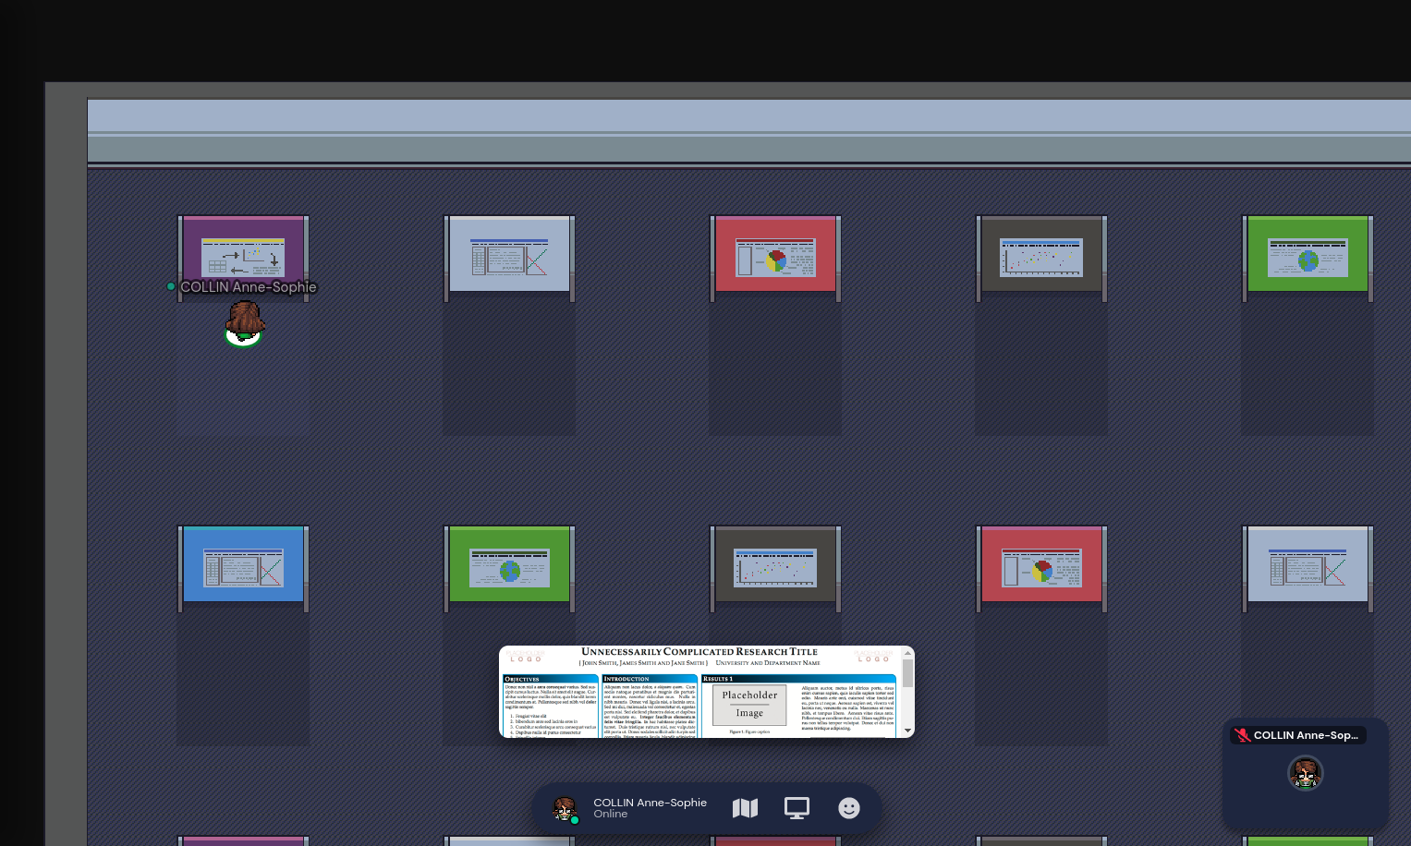1411x846 pixels.
Task: Click the 'COLLIN Anne-Sophie' label above the character
Action: pyautogui.click(x=249, y=287)
